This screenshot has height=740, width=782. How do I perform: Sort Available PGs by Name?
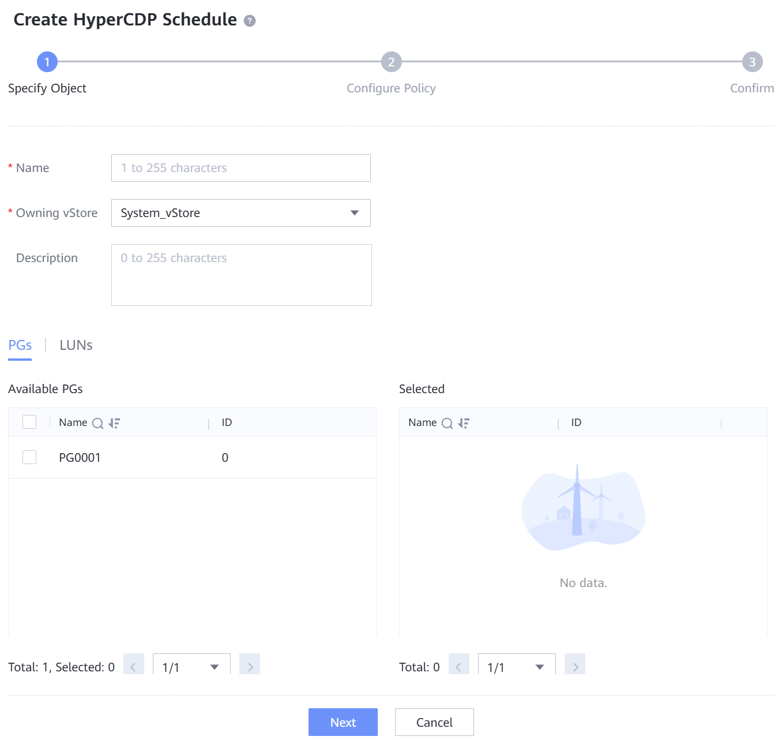tap(114, 423)
